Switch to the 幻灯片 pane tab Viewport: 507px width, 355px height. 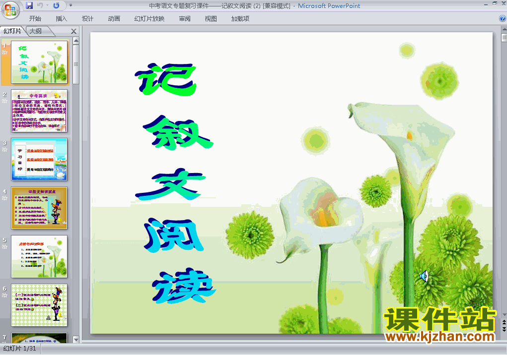pyautogui.click(x=12, y=31)
